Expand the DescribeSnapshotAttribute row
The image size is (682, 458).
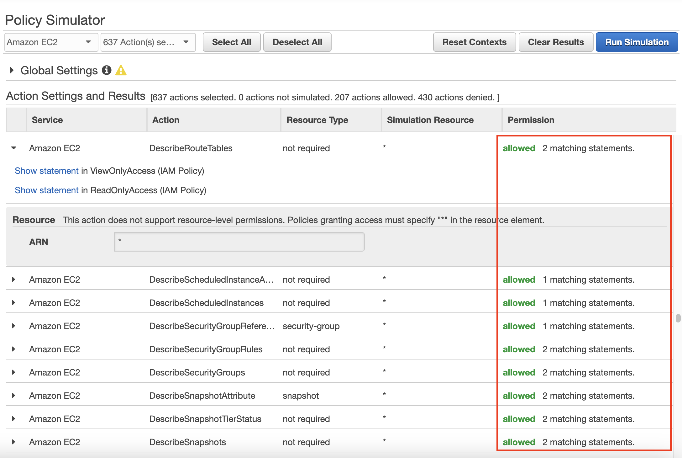tap(13, 396)
